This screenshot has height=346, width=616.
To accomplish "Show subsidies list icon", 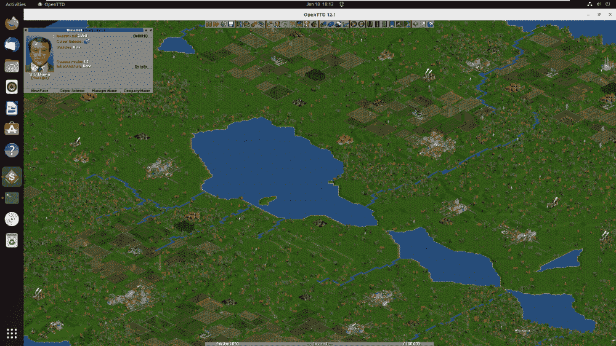I will 254,25.
